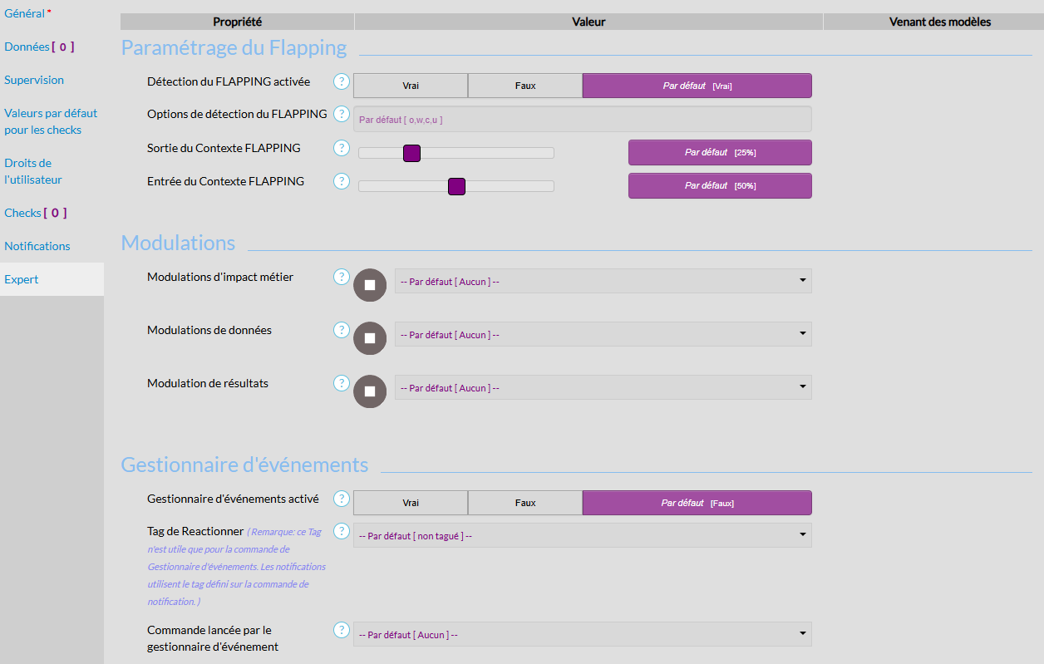Click the Entrée du Contexte FLAPPING slider handle
Screen dimensions: 1044x664
(456, 186)
